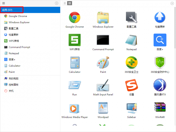The width and height of the screenshot is (176, 132).
Task: Select Google Chrome in the left list
Action: (30, 16)
